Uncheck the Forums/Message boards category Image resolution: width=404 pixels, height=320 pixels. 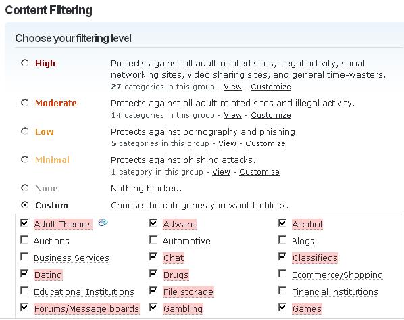24,308
